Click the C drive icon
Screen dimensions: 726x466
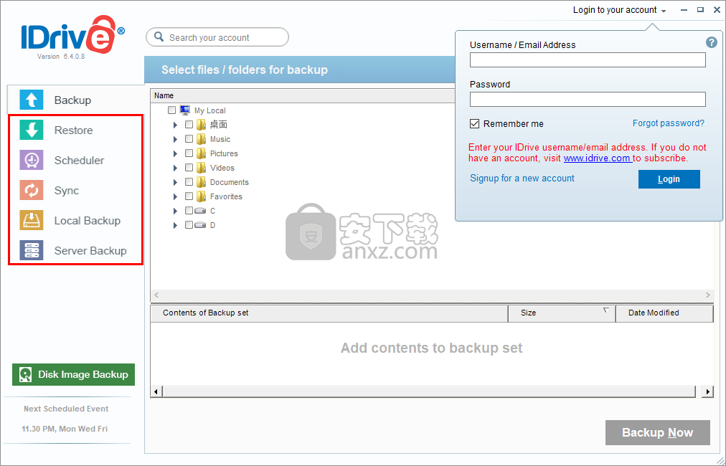click(x=200, y=211)
